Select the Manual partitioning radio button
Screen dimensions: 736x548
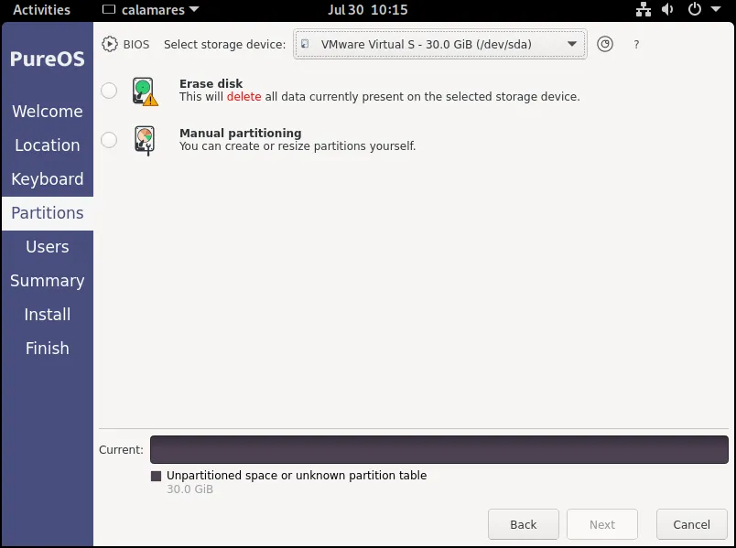click(x=109, y=140)
